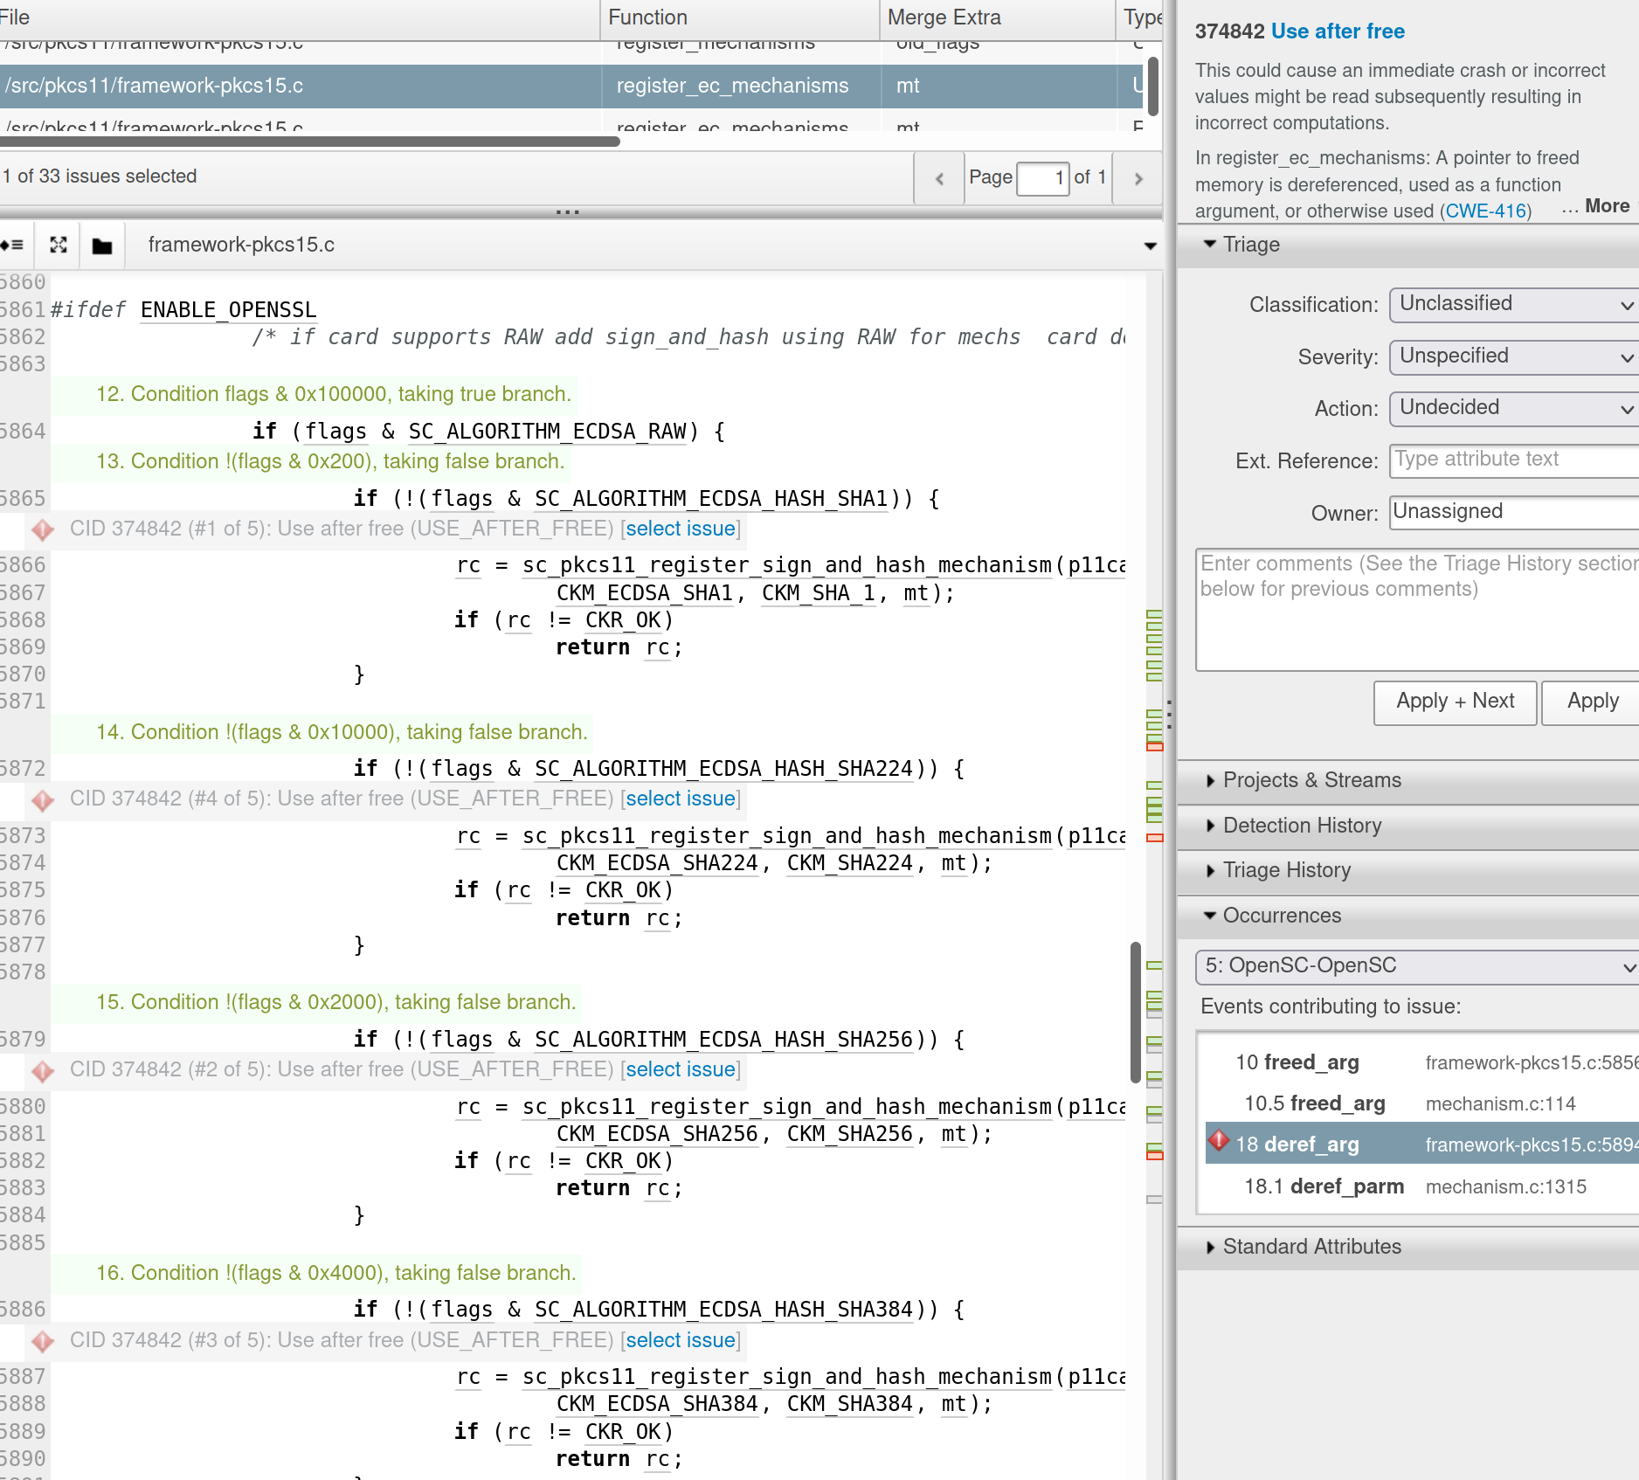Click the previous page left arrow
The height and width of the screenshot is (1480, 1639).
tap(938, 178)
